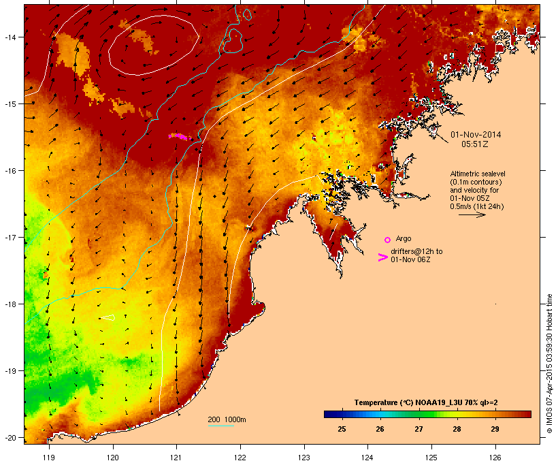Click the longitude axis label 124

367,458
